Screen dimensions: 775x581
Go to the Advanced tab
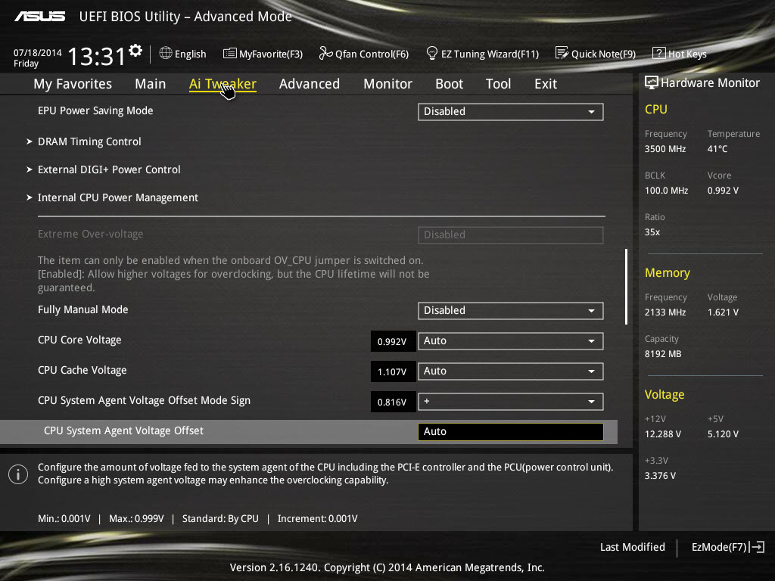point(310,84)
